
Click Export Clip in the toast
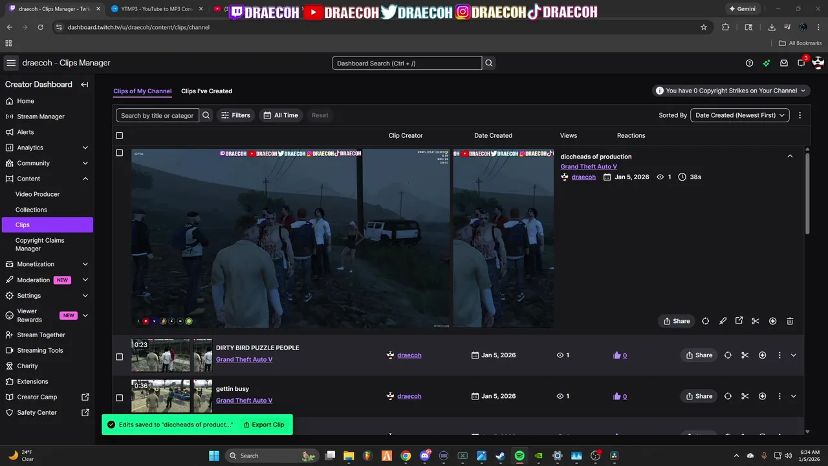(264, 425)
